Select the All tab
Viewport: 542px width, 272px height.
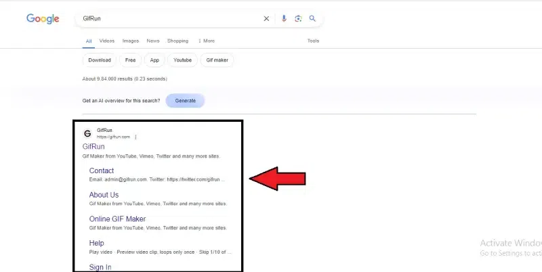(89, 41)
